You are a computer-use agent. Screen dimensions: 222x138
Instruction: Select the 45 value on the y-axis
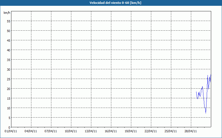(9, 40)
